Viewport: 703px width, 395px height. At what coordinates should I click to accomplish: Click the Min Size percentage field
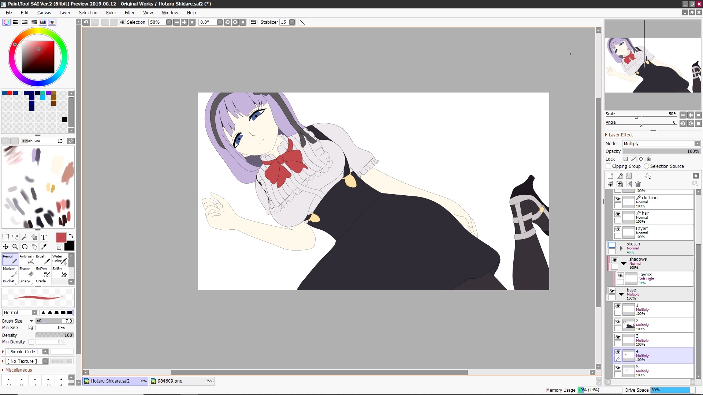[51, 328]
